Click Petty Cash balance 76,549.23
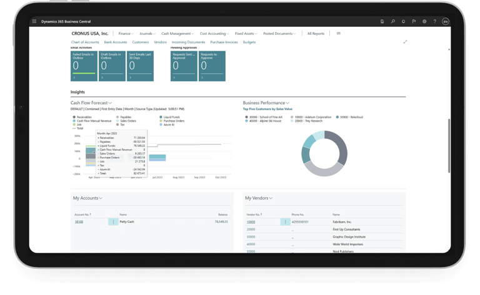 point(221,221)
